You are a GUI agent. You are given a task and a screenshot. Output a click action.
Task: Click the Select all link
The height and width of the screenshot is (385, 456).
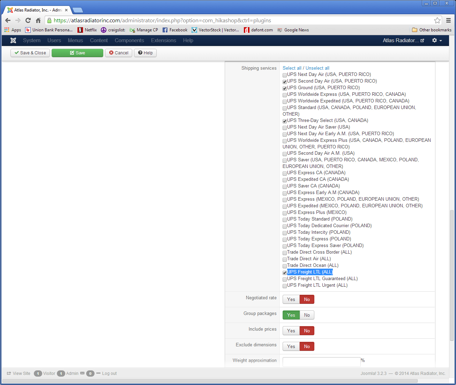coord(292,68)
